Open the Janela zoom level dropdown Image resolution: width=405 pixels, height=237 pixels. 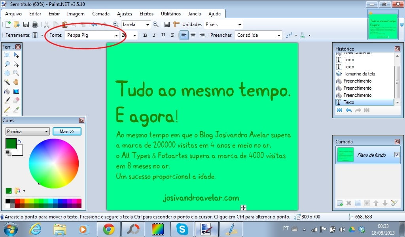[148, 25]
